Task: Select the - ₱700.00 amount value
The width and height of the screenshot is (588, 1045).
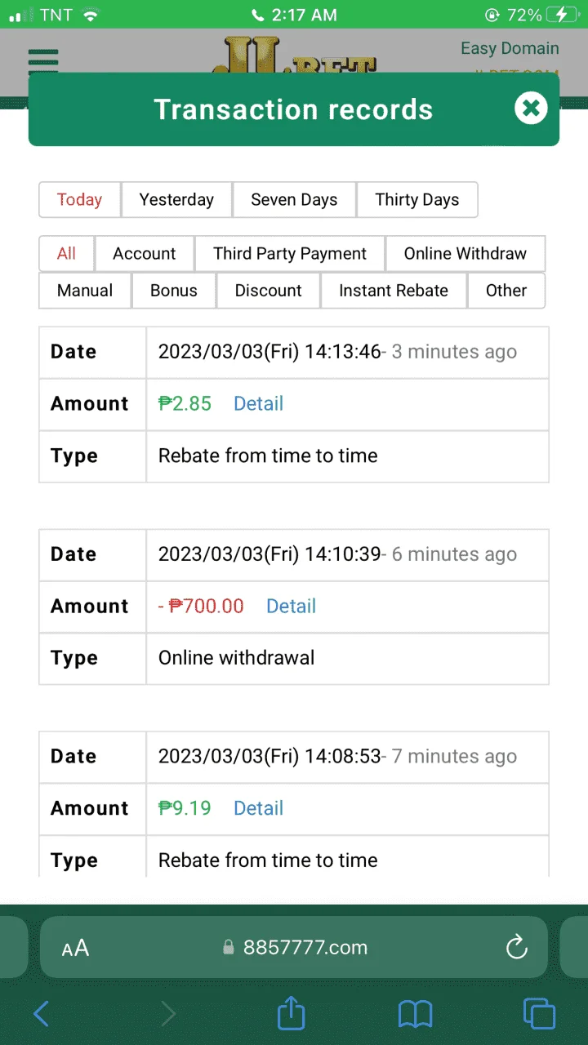Action: (x=201, y=607)
